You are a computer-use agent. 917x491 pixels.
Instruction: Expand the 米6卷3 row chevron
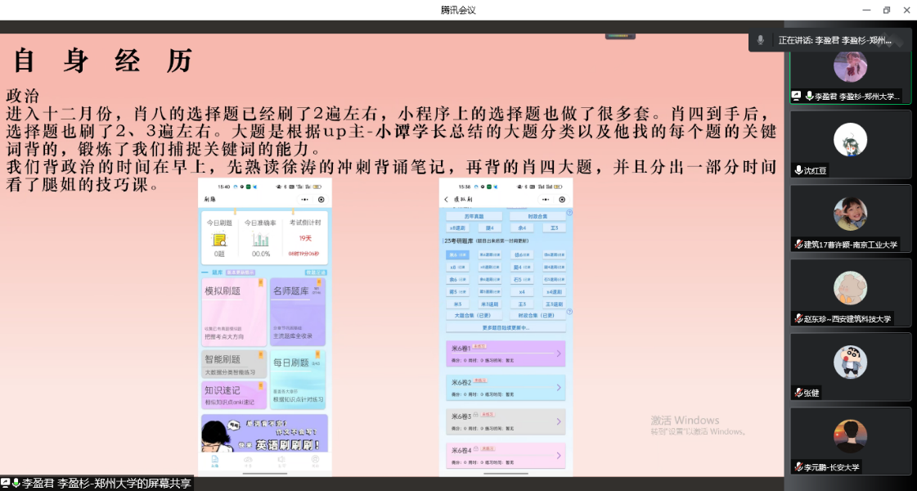click(x=559, y=421)
